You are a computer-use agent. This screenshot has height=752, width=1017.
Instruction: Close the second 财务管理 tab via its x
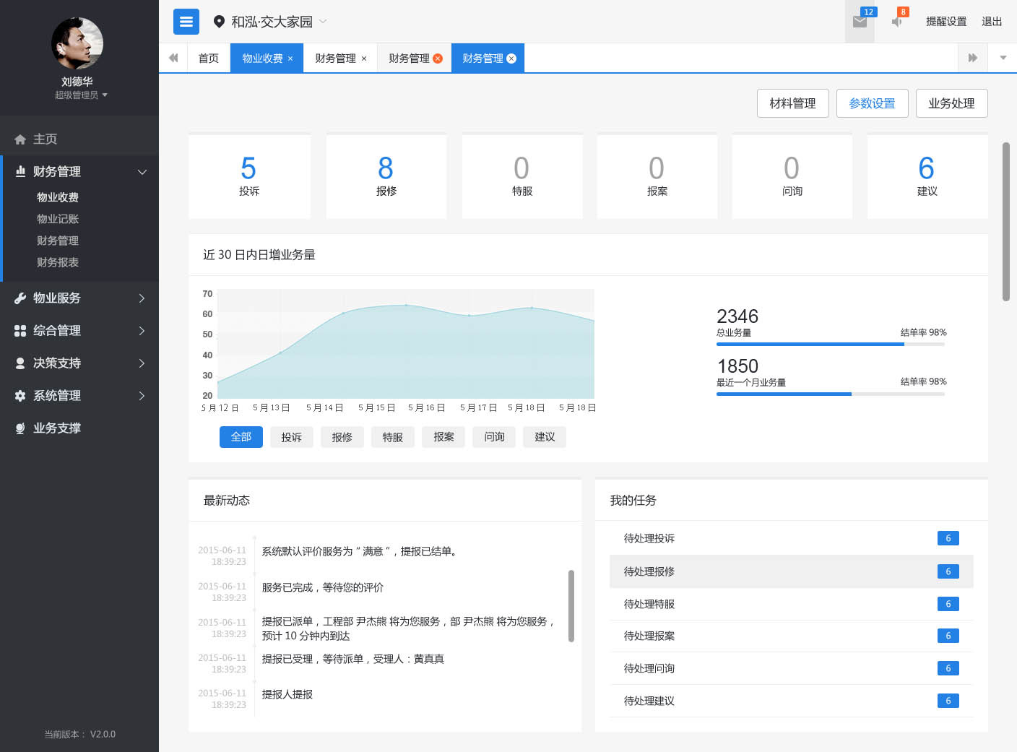pos(364,59)
